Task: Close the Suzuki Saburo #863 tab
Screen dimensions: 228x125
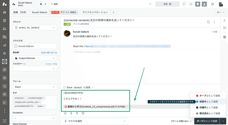Action: tap(45, 4)
